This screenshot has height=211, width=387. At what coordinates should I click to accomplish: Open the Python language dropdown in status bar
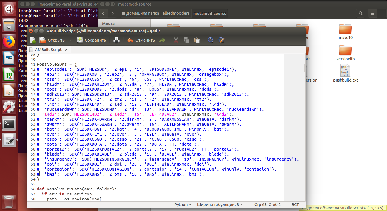183,205
